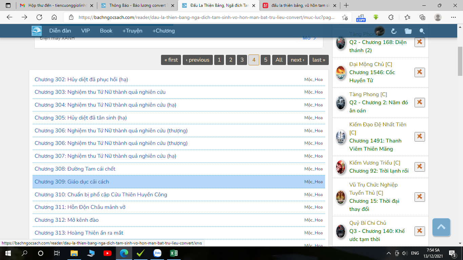Switch to the Hộp thư đến Gmail tab
The width and height of the screenshot is (463, 260).
[x=54, y=5]
